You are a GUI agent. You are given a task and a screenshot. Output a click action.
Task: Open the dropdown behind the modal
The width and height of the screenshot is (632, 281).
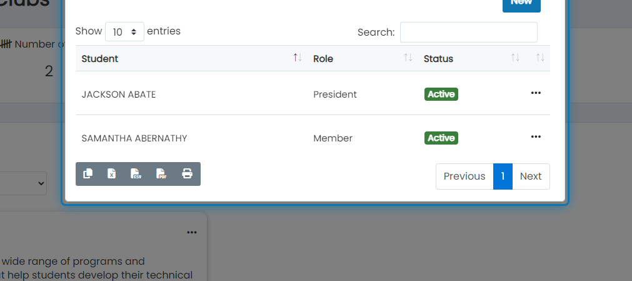23,183
